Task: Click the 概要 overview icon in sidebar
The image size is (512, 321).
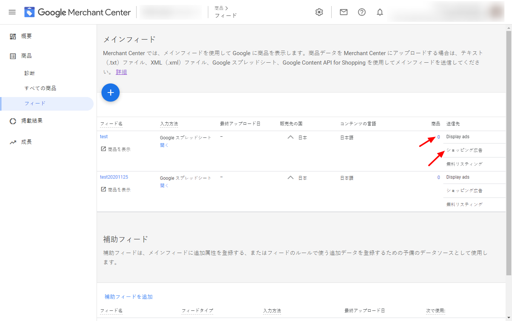Action: pos(13,36)
